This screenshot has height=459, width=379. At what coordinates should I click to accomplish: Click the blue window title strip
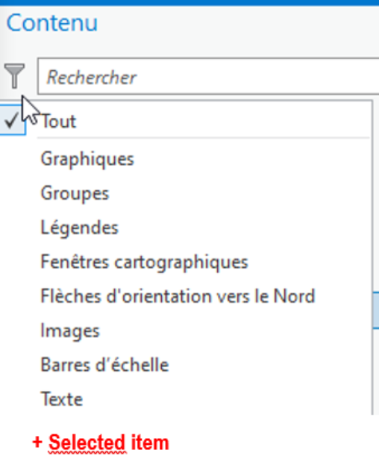click(189, 3)
